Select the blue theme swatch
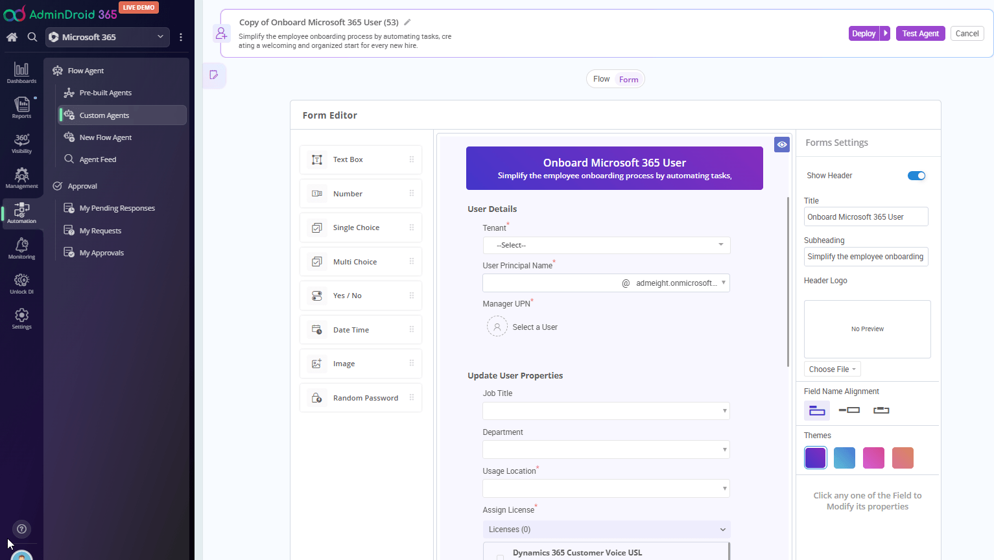The width and height of the screenshot is (994, 560). (x=844, y=458)
